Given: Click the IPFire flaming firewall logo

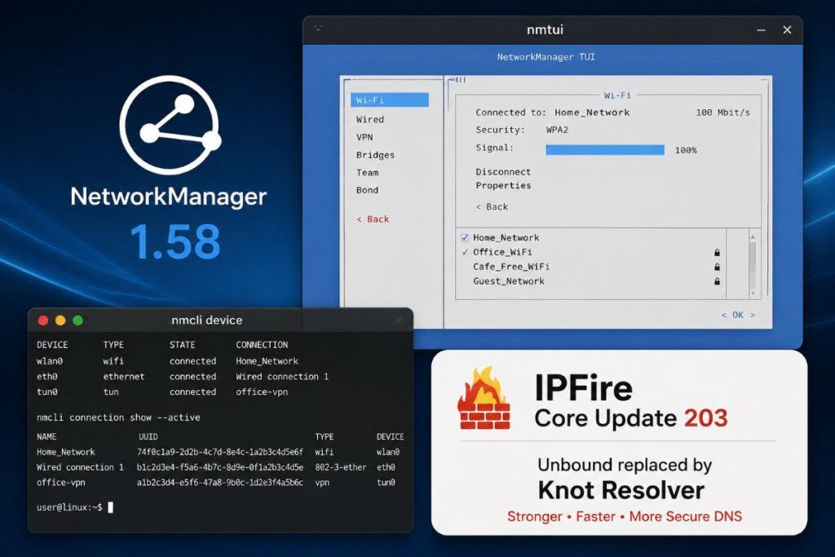Looking at the screenshot, I should (x=484, y=398).
